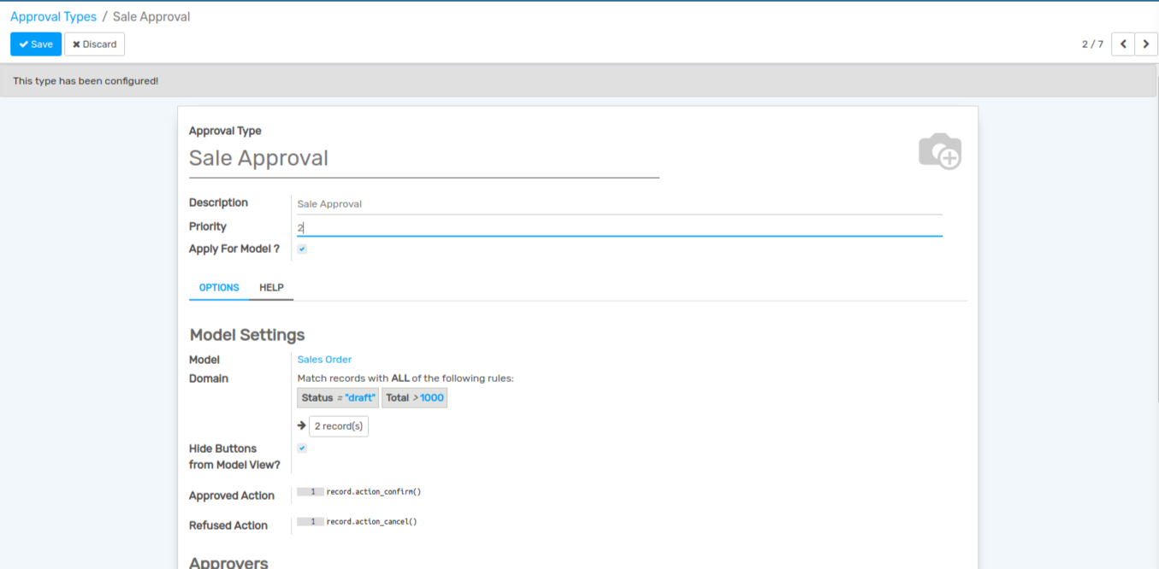Viewport: 1159px width, 569px height.
Task: Discard changes to the form
Action: click(x=94, y=44)
